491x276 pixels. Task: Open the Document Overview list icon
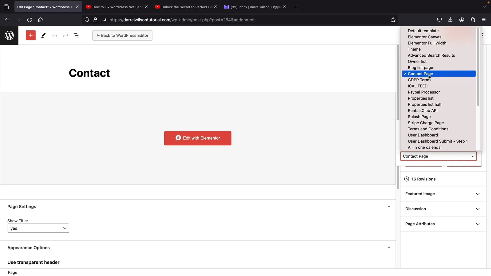(x=77, y=35)
